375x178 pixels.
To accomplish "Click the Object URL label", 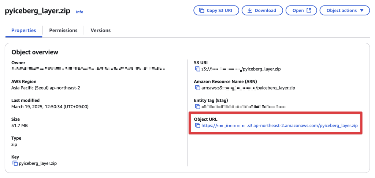I will coord(205,119).
